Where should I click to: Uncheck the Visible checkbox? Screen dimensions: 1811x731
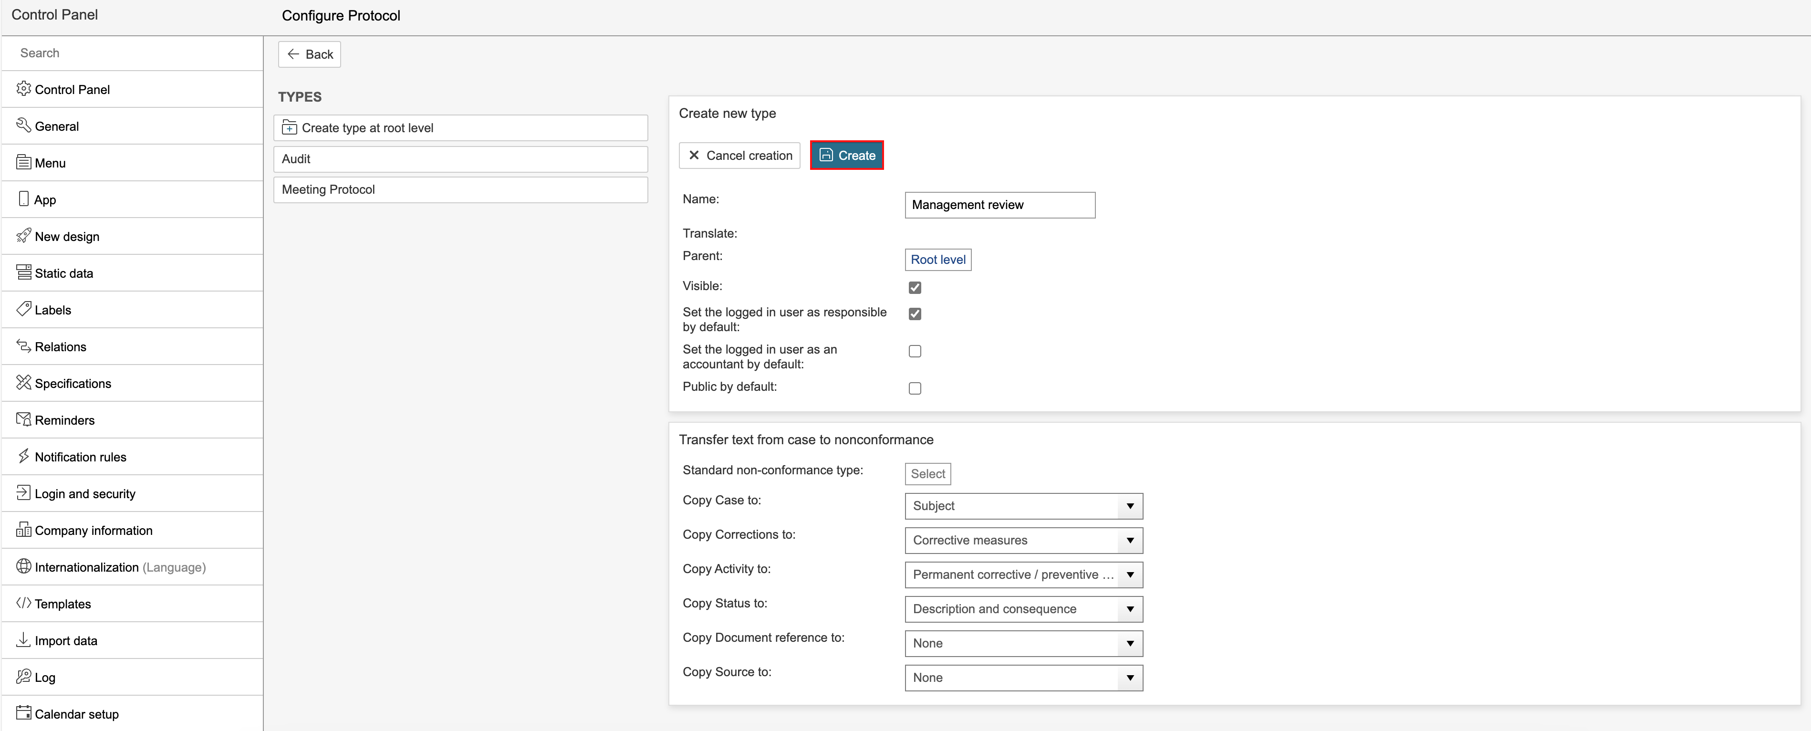(915, 287)
